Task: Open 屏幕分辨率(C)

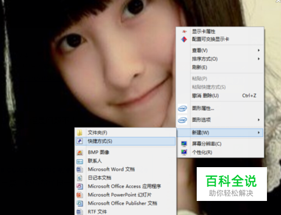Action: click(x=220, y=144)
